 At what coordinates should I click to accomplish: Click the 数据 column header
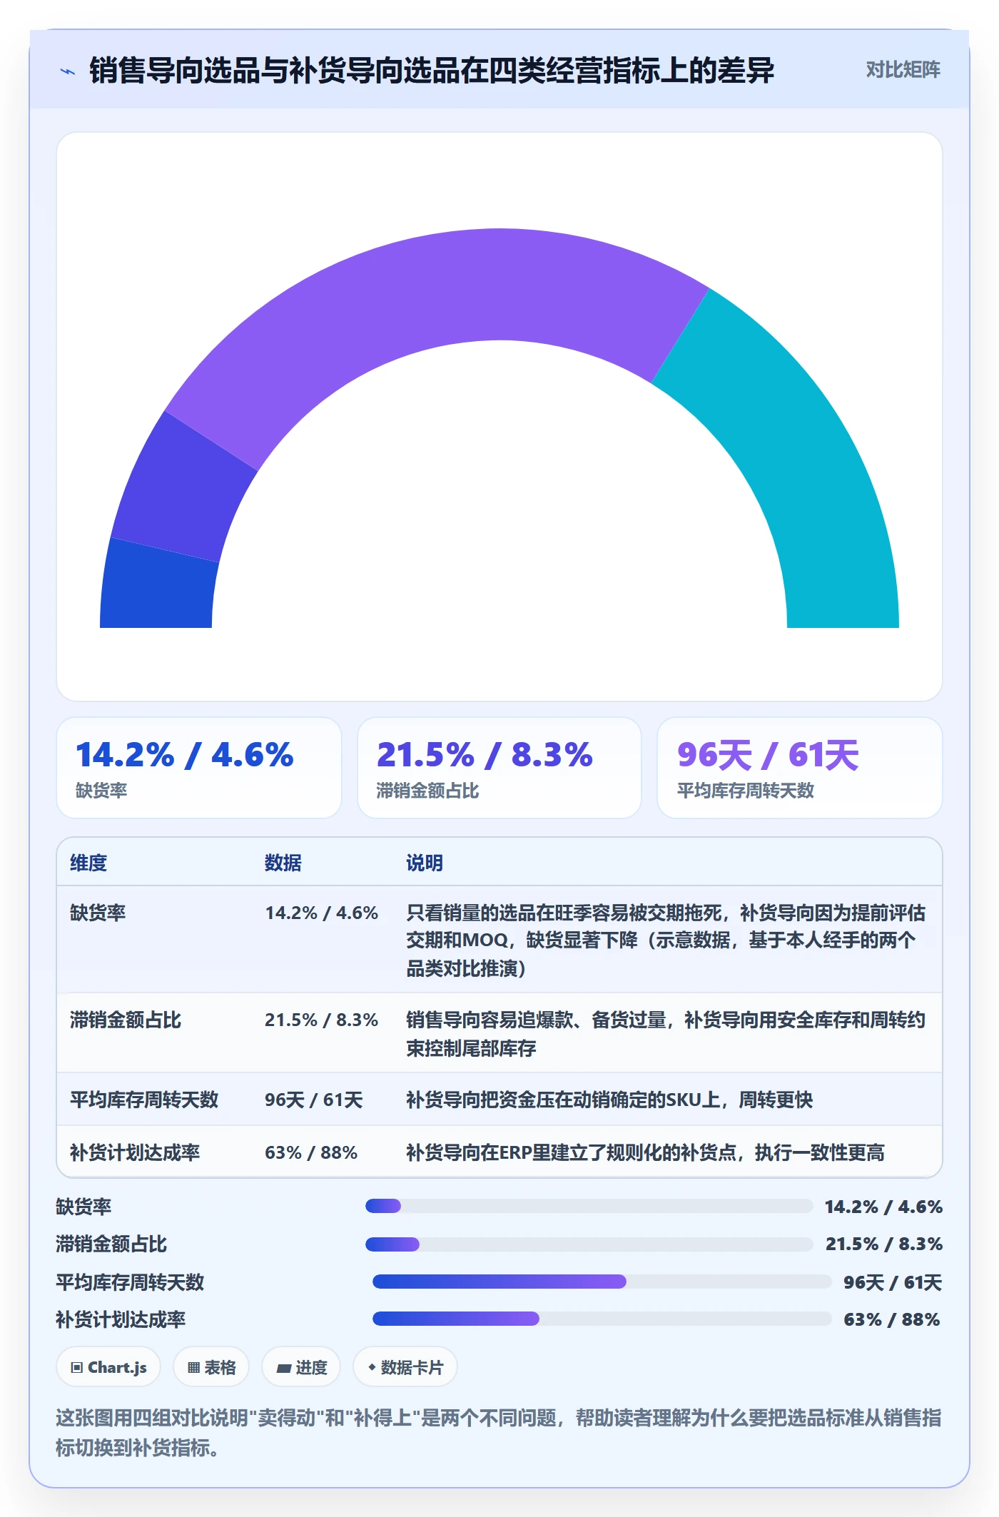[283, 863]
